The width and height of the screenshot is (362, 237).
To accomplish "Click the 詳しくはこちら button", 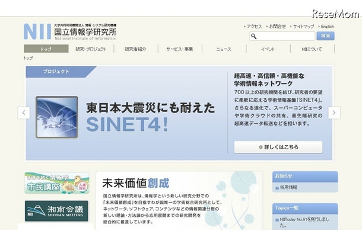I will (278, 147).
